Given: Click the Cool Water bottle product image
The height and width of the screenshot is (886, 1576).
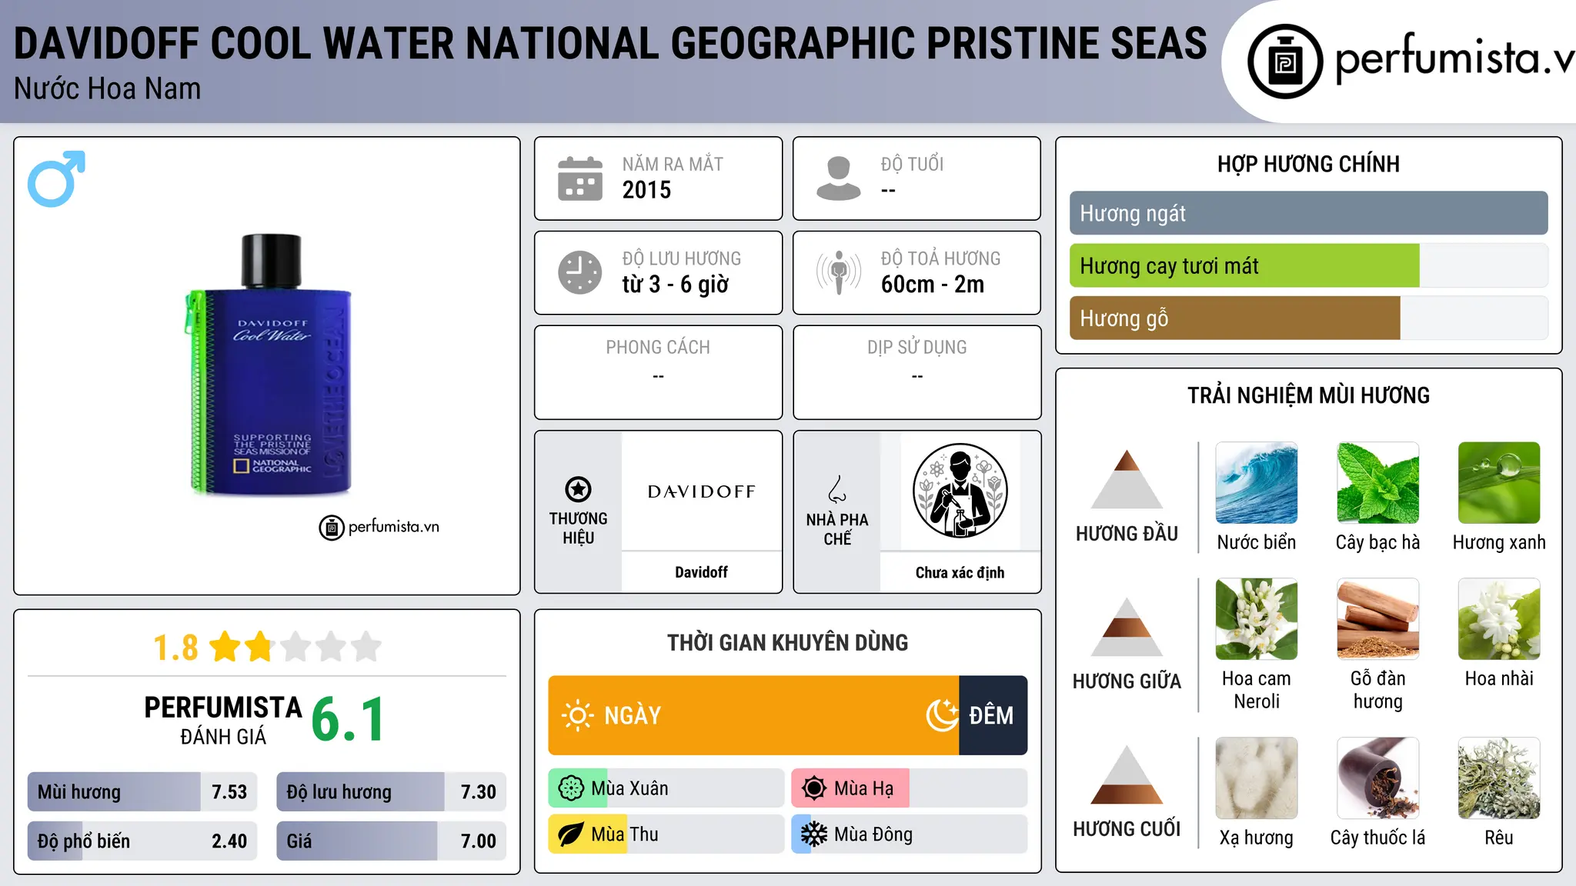Looking at the screenshot, I should (269, 365).
